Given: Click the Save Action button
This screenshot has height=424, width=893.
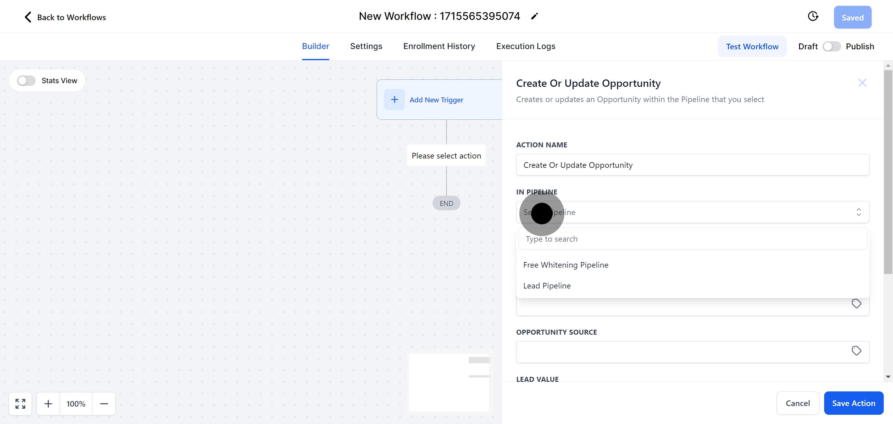Looking at the screenshot, I should pyautogui.click(x=854, y=403).
